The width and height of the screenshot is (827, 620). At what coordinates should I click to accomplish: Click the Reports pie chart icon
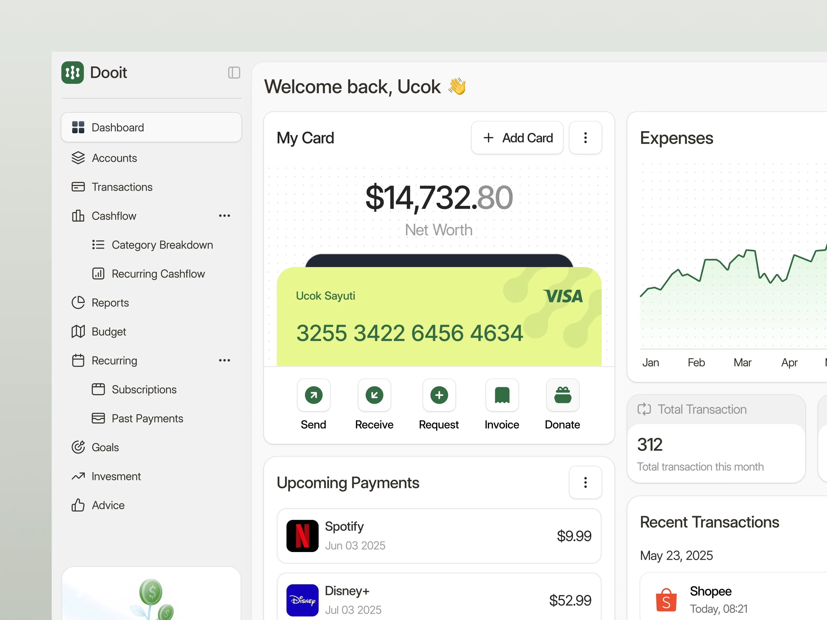(x=78, y=303)
